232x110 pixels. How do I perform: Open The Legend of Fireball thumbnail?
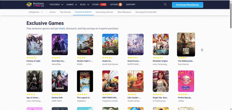coord(85,81)
